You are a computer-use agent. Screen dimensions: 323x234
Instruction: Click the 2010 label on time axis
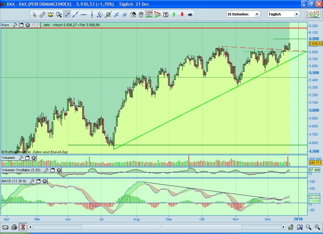click(x=298, y=219)
